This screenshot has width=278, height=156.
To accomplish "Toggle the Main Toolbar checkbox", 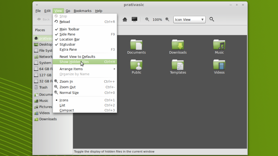I will [x=85, y=29].
